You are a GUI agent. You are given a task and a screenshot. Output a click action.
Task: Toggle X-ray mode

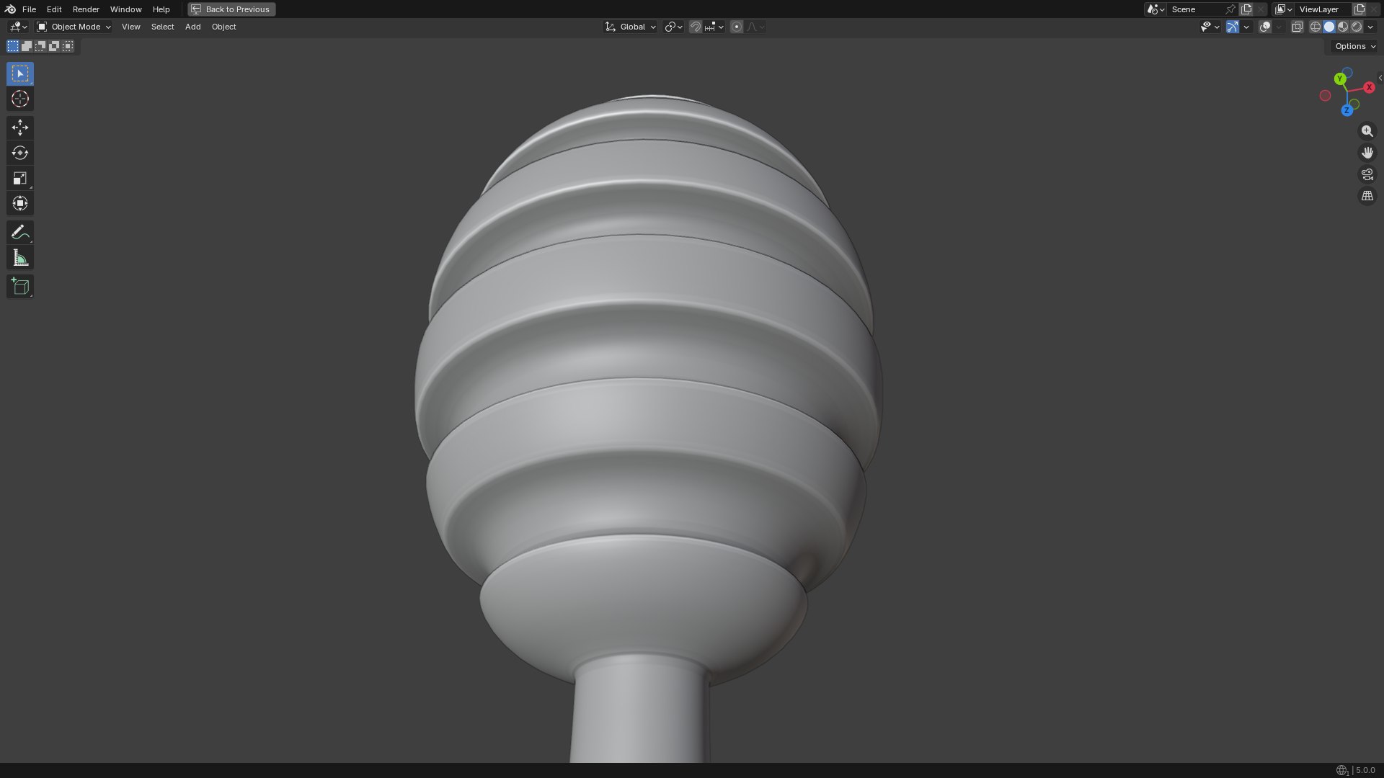point(1297,27)
